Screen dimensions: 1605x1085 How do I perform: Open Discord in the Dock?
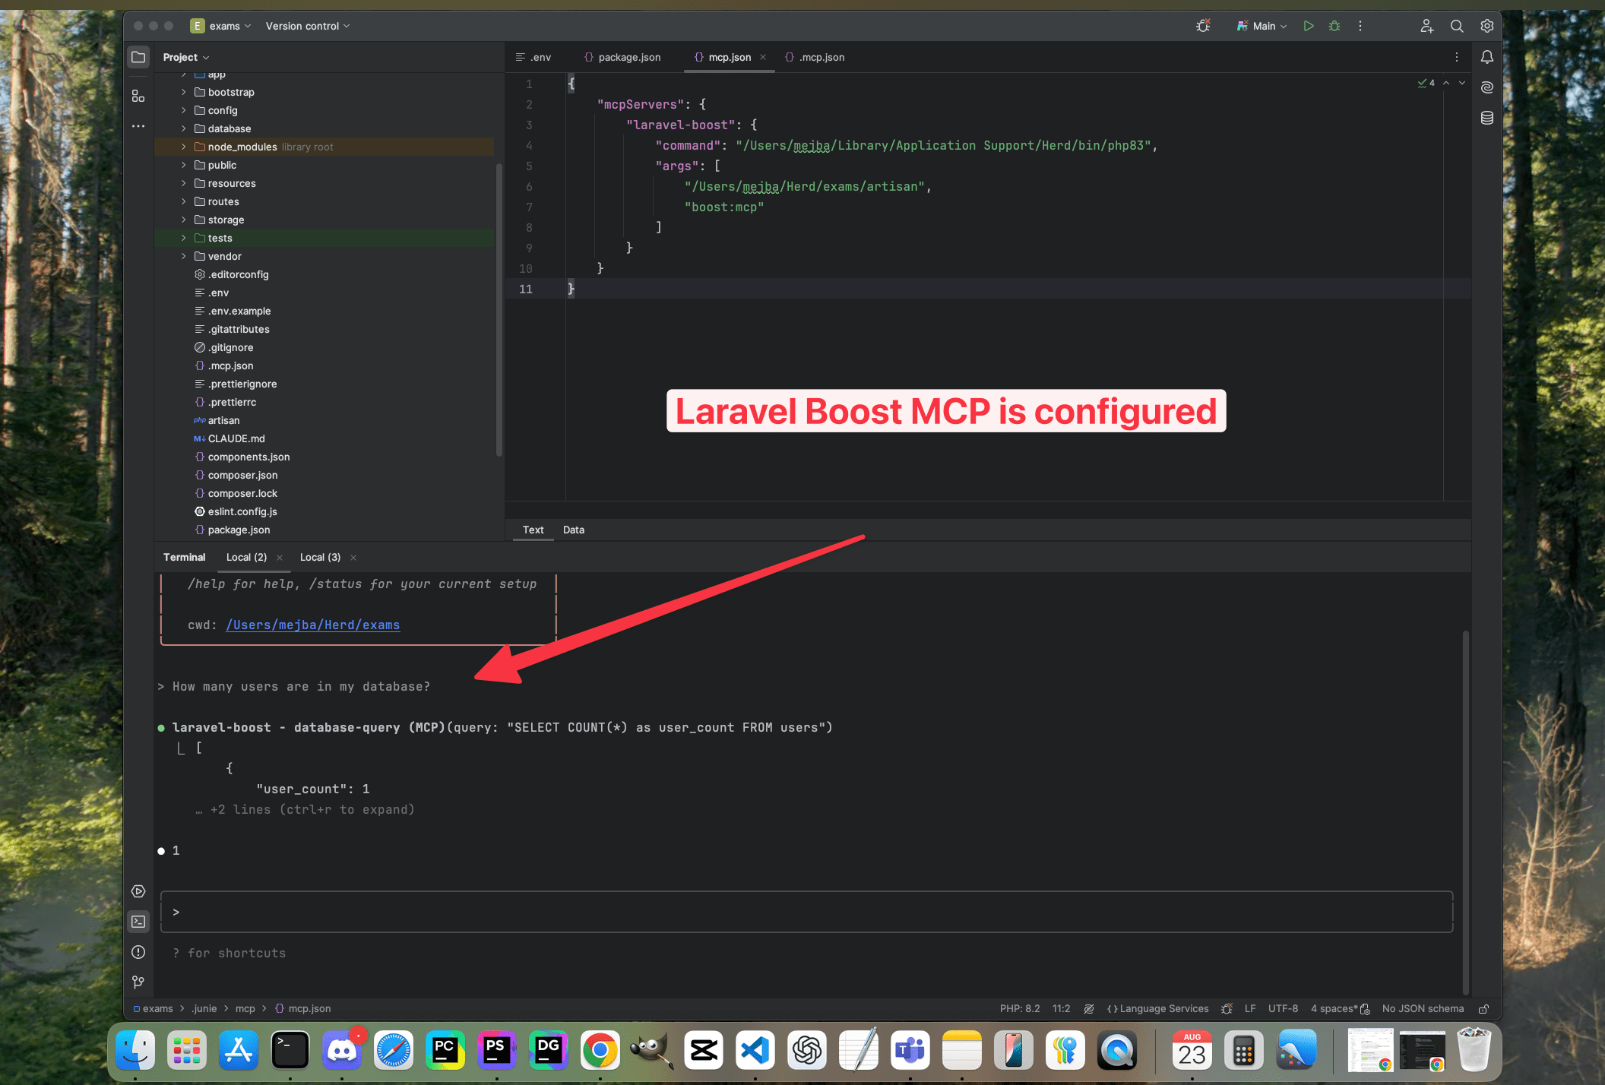click(x=342, y=1050)
